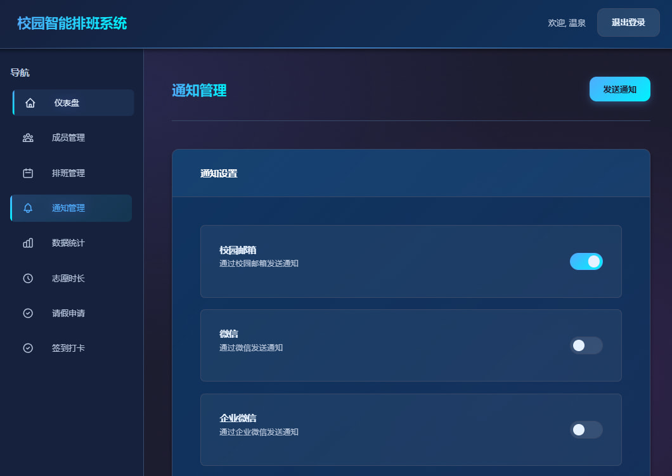
Task: Click the people icon for 成员管理
Action: (x=28, y=138)
